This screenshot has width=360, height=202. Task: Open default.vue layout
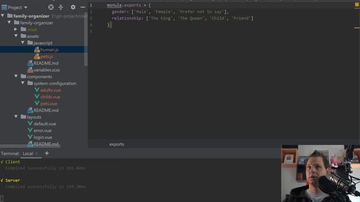(x=45, y=124)
